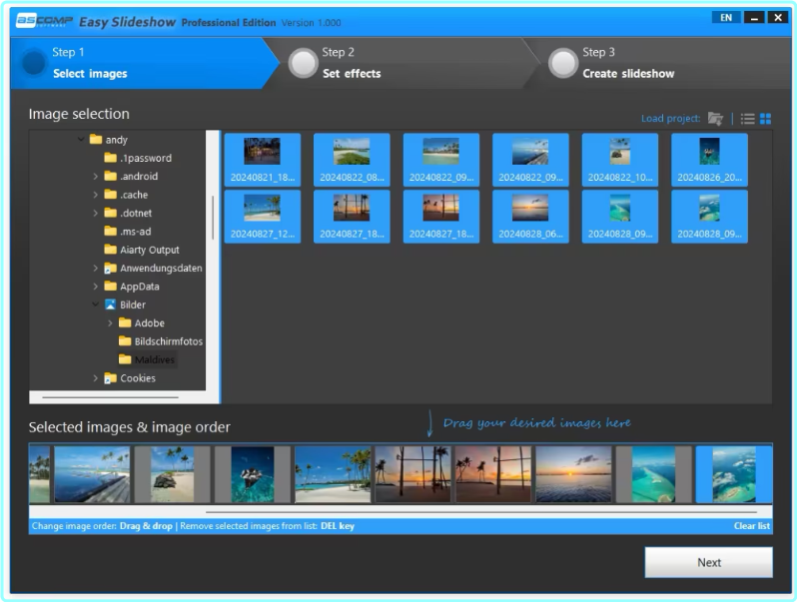The height and width of the screenshot is (602, 797).
Task: Click the Bilder pictures folder icon
Action: point(111,304)
